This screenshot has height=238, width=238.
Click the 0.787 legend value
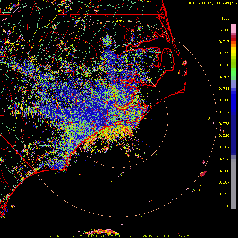click(x=224, y=77)
